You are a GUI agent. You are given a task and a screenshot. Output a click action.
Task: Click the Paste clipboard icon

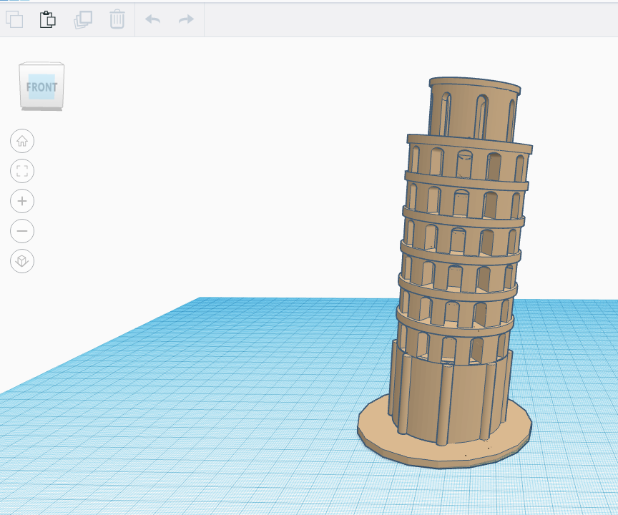[48, 19]
